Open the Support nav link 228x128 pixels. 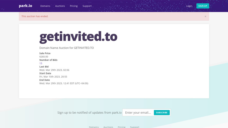tap(87, 6)
